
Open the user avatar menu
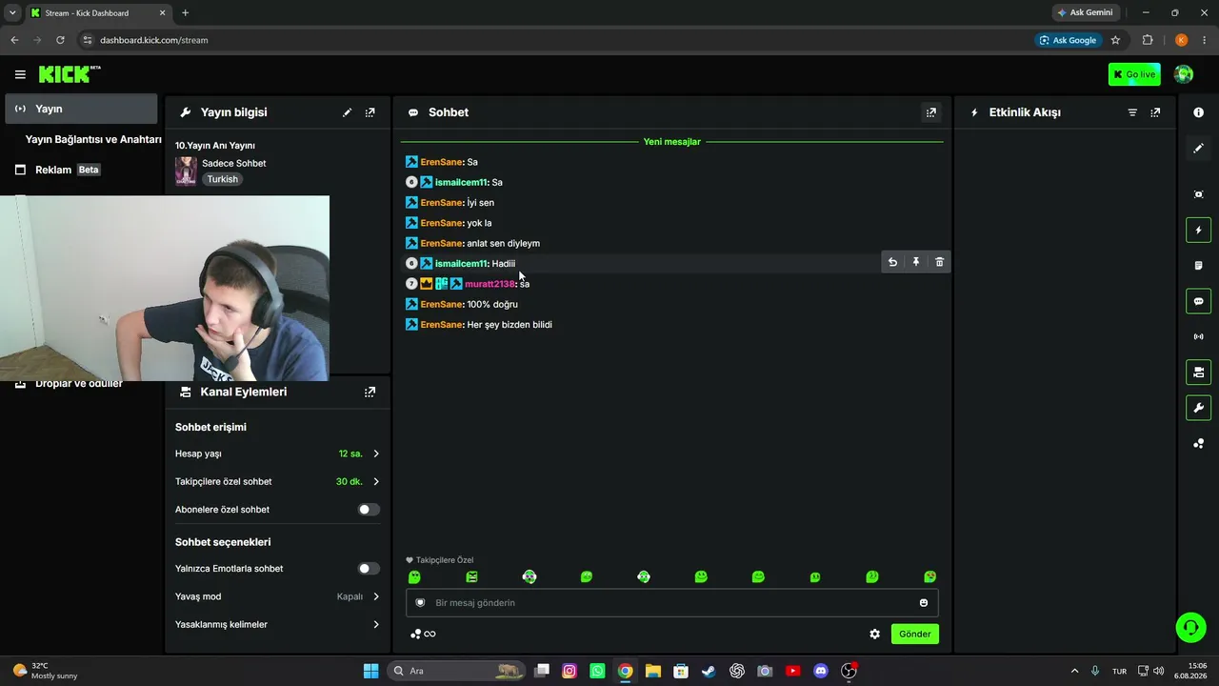coord(1184,74)
